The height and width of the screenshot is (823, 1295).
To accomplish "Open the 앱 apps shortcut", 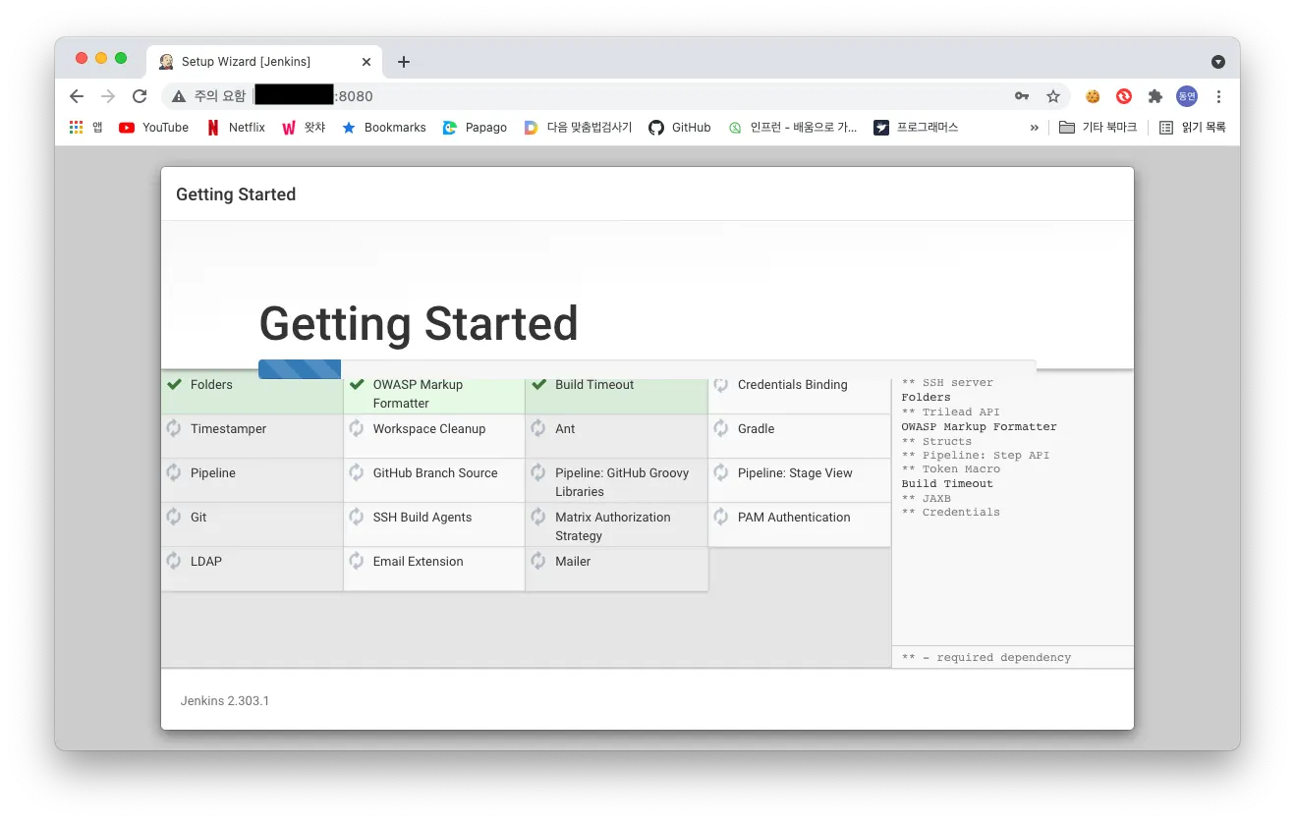I will tap(85, 128).
